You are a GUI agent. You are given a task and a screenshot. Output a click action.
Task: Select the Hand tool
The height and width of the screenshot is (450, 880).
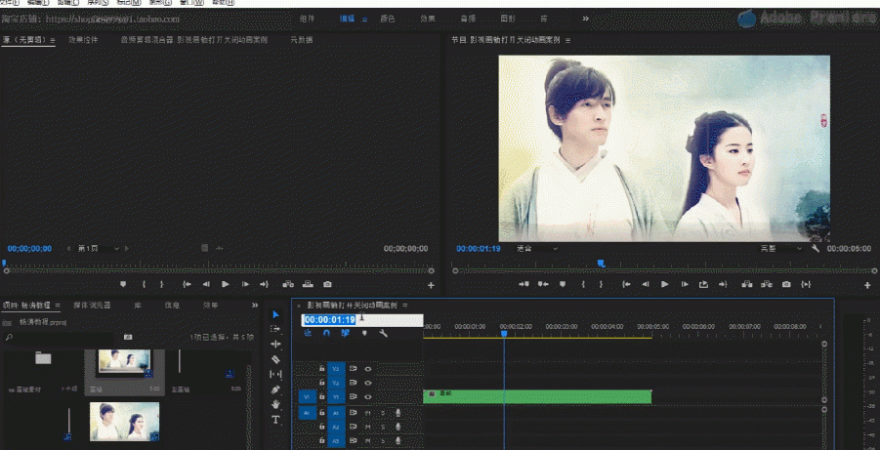click(275, 404)
